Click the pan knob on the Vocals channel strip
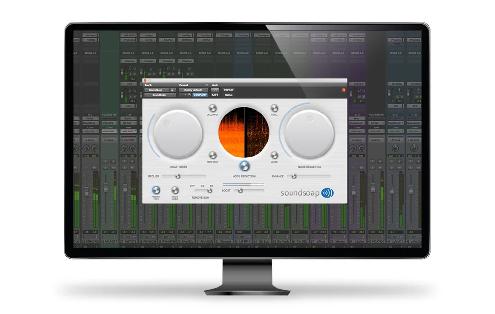 (395, 148)
